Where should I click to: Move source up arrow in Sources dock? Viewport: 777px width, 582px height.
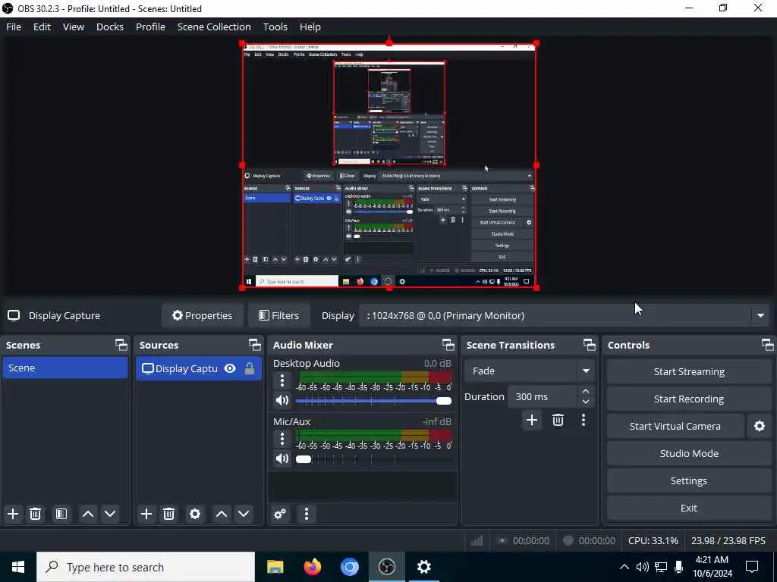point(222,514)
